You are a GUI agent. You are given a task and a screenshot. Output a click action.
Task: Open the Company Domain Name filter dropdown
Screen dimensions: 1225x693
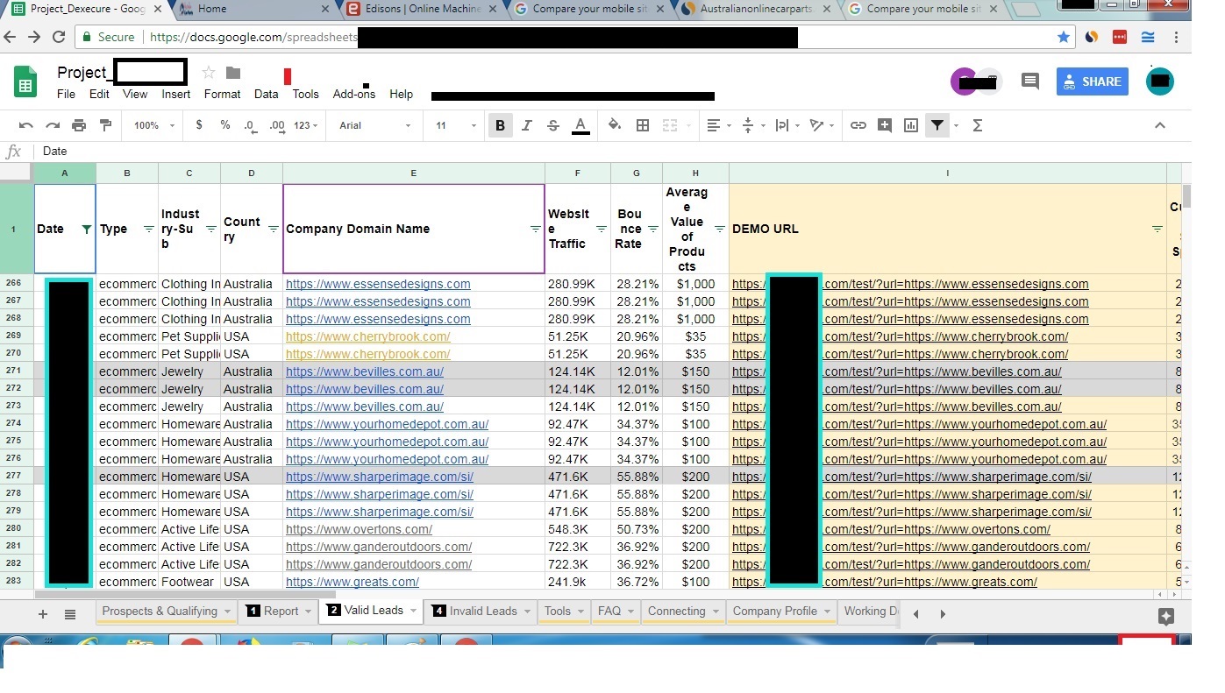click(x=535, y=229)
